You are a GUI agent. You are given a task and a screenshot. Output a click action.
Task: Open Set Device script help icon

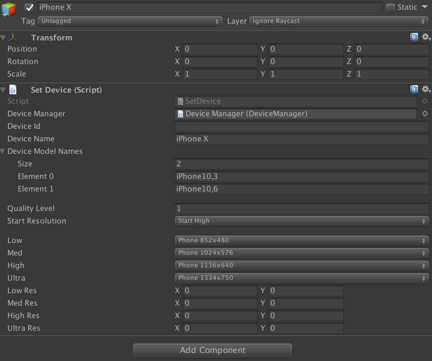[x=414, y=89]
